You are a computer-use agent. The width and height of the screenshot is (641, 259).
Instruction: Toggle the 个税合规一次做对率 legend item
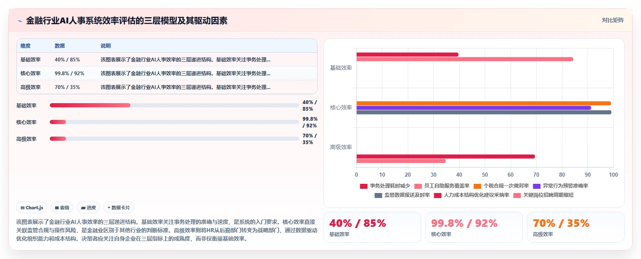click(x=501, y=186)
